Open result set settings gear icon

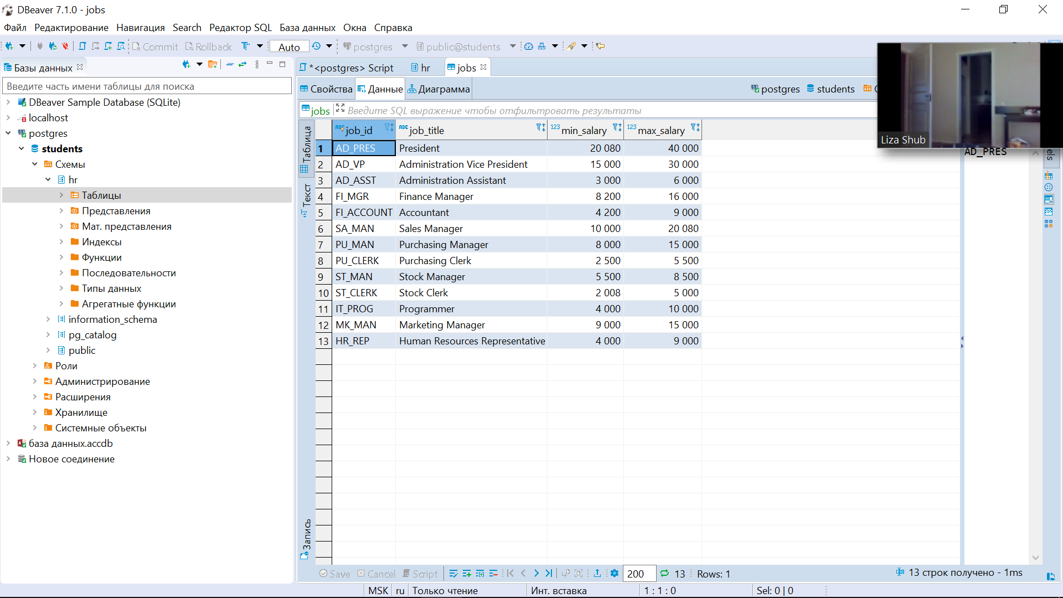(614, 574)
